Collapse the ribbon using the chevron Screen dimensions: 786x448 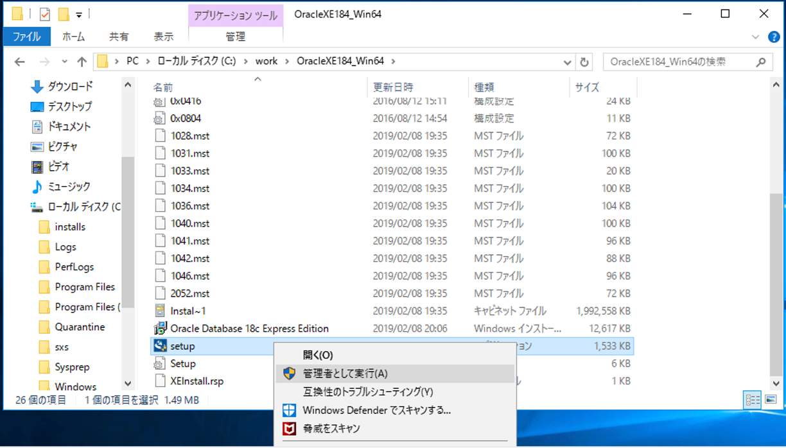tap(756, 37)
